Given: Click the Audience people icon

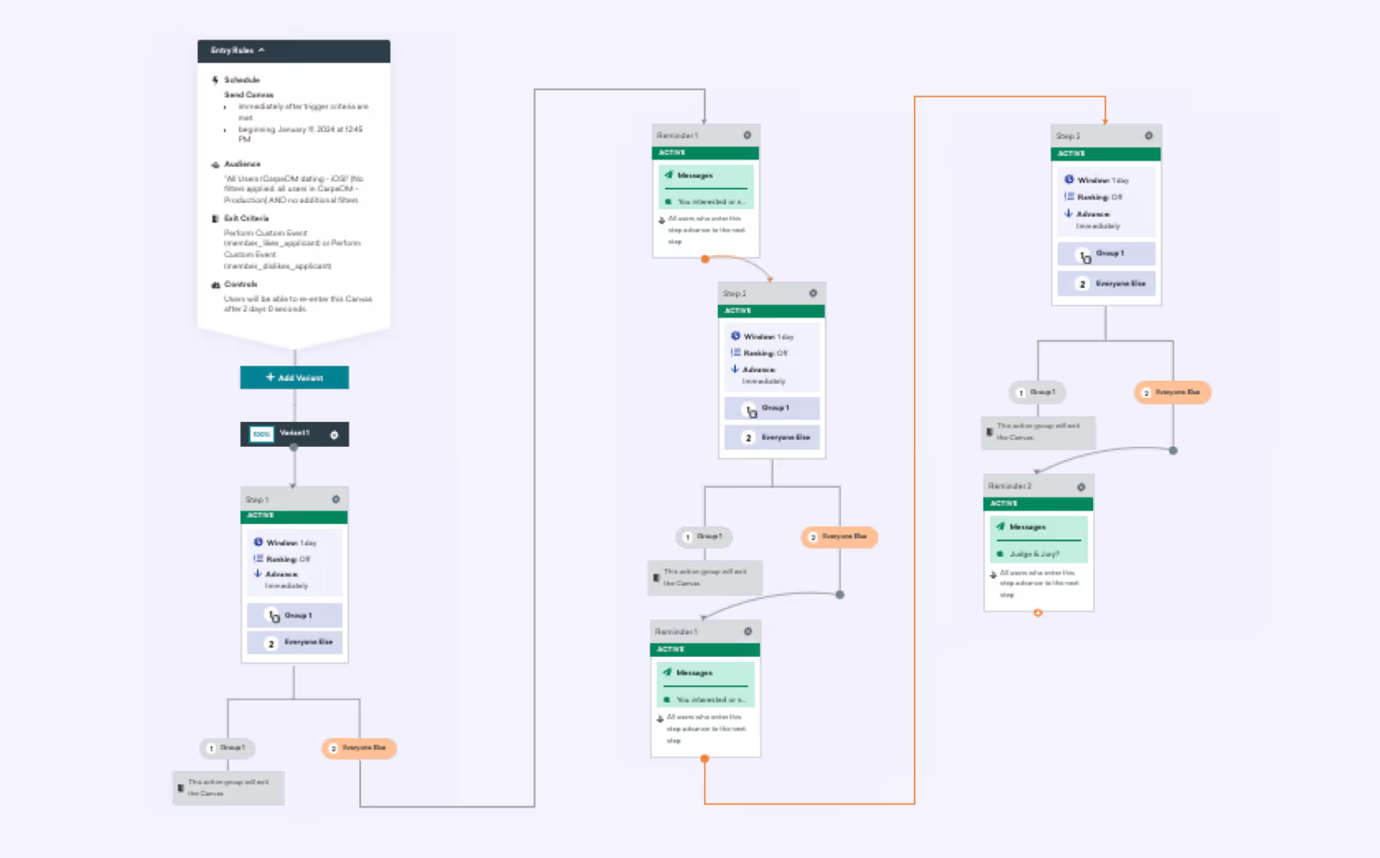Looking at the screenshot, I should 215,164.
